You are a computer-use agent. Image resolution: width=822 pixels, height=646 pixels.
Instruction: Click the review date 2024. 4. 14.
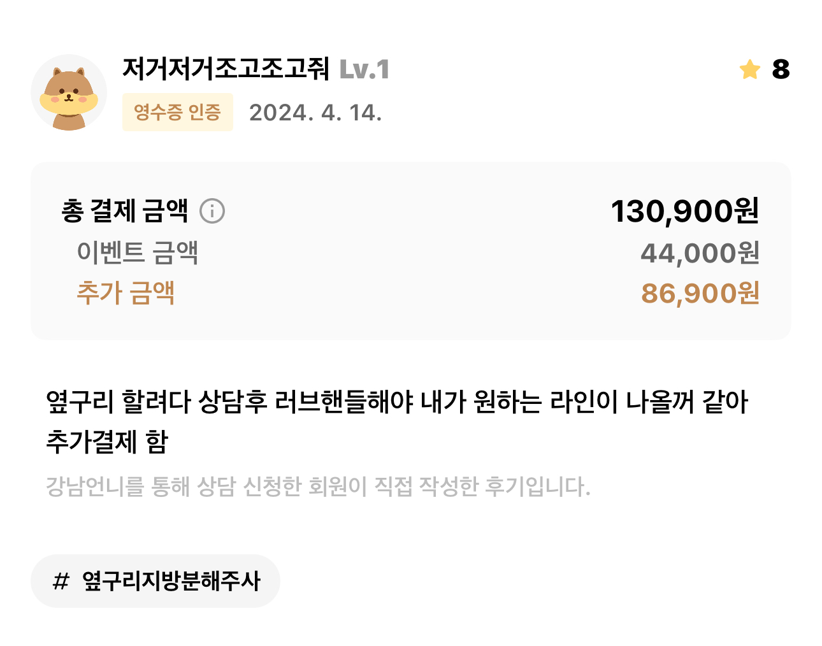(315, 113)
